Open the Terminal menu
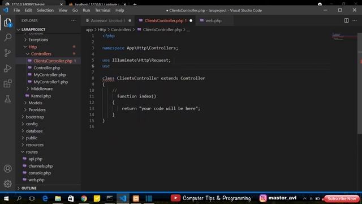Image resolution: width=362 pixels, height=204 pixels. tap(102, 10)
